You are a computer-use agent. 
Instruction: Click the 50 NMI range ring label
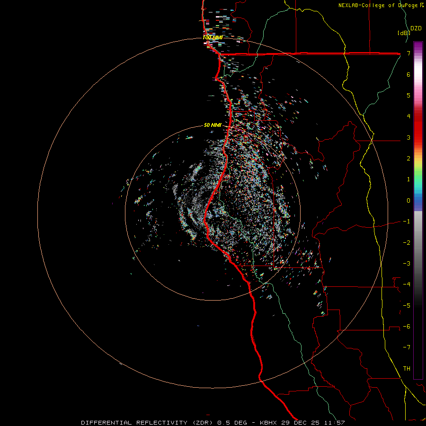pyautogui.click(x=213, y=125)
